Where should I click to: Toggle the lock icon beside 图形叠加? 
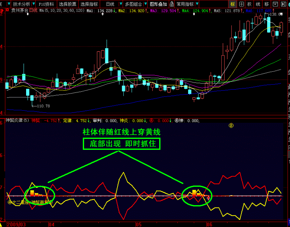[172, 4]
